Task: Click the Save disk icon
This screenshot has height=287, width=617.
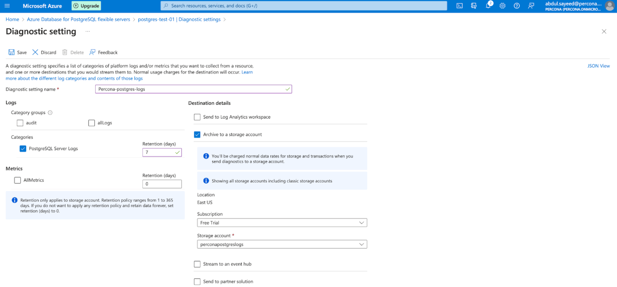Action: pos(12,53)
